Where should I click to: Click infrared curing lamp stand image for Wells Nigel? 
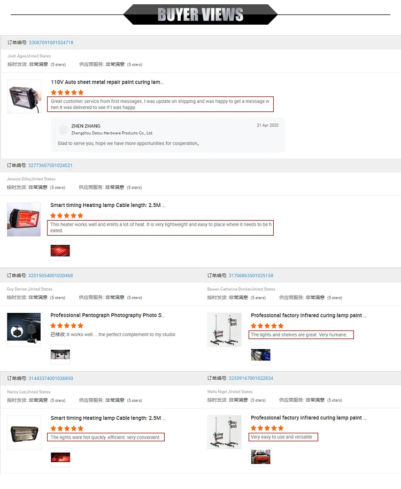224,432
